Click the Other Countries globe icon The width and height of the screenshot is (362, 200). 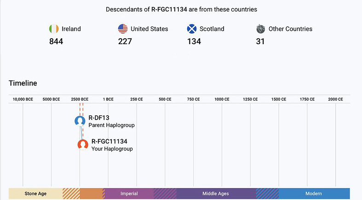[x=261, y=29]
